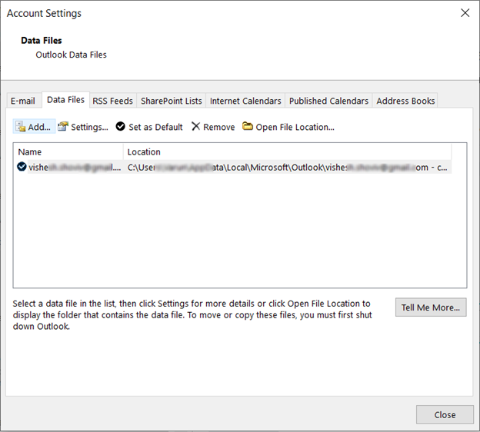
Task: Click the Settings toolbar icon
Action: (63, 126)
